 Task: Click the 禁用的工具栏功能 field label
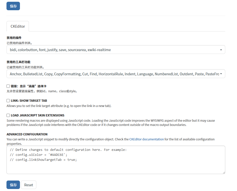click(x=18, y=62)
